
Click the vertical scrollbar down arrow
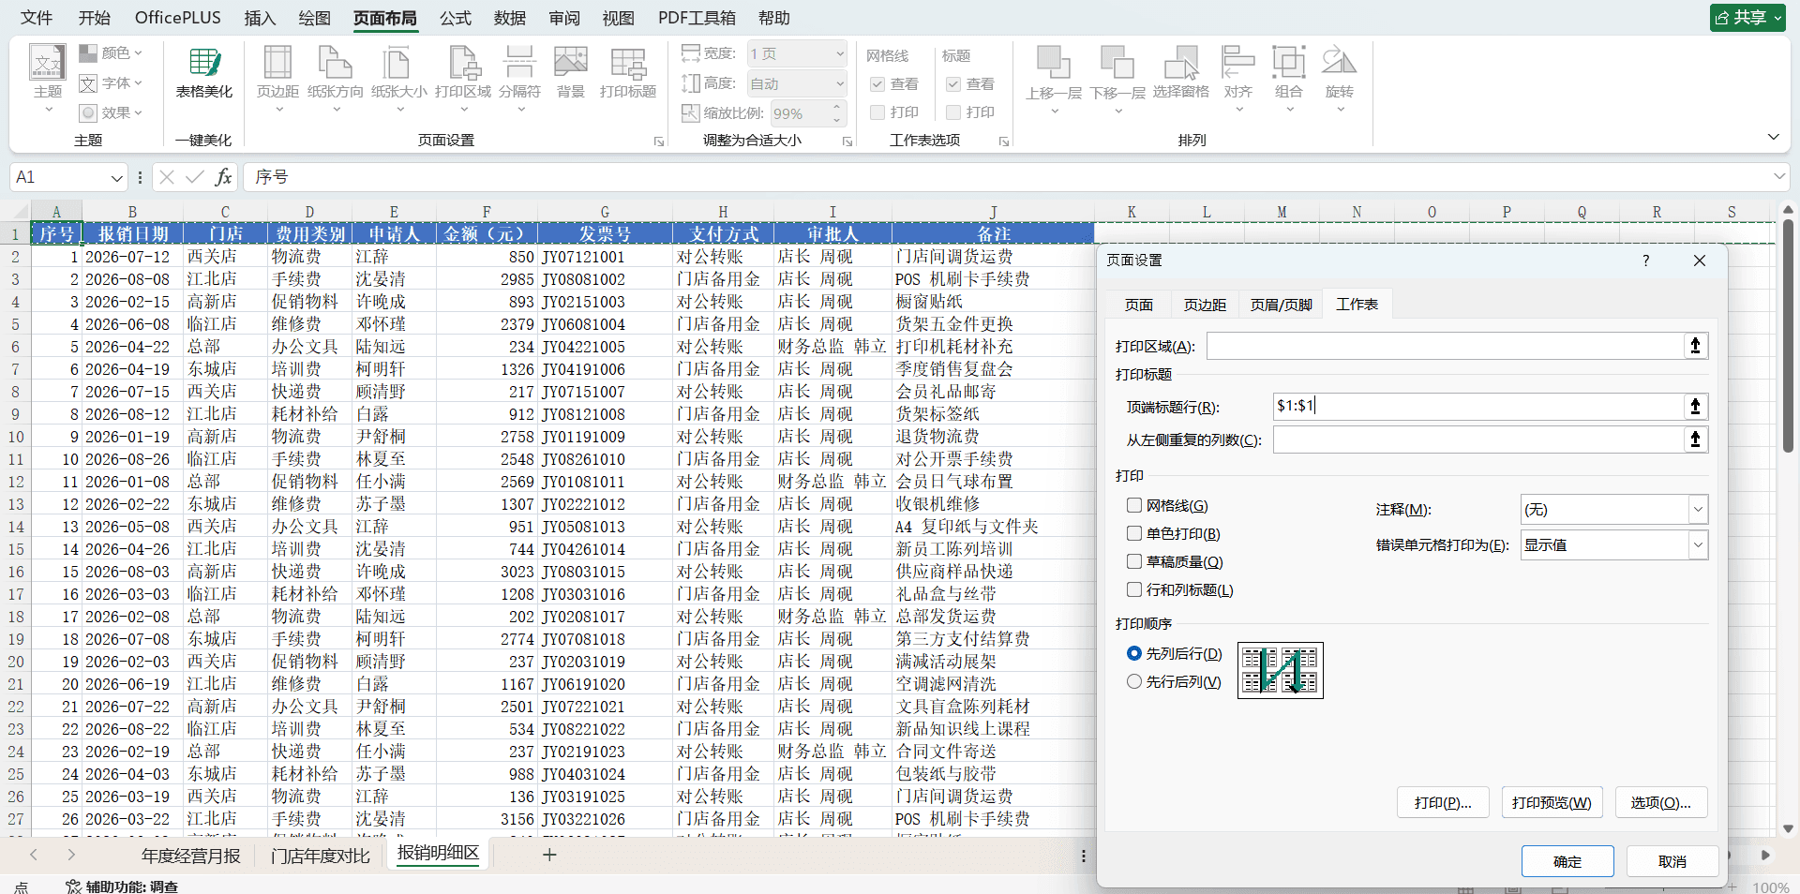tap(1788, 828)
